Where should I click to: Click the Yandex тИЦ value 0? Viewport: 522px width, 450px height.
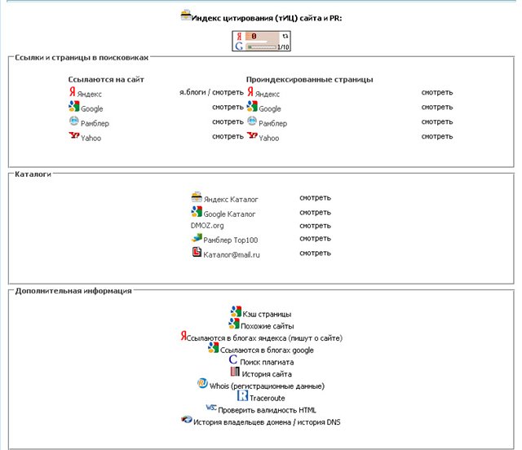pos(254,36)
